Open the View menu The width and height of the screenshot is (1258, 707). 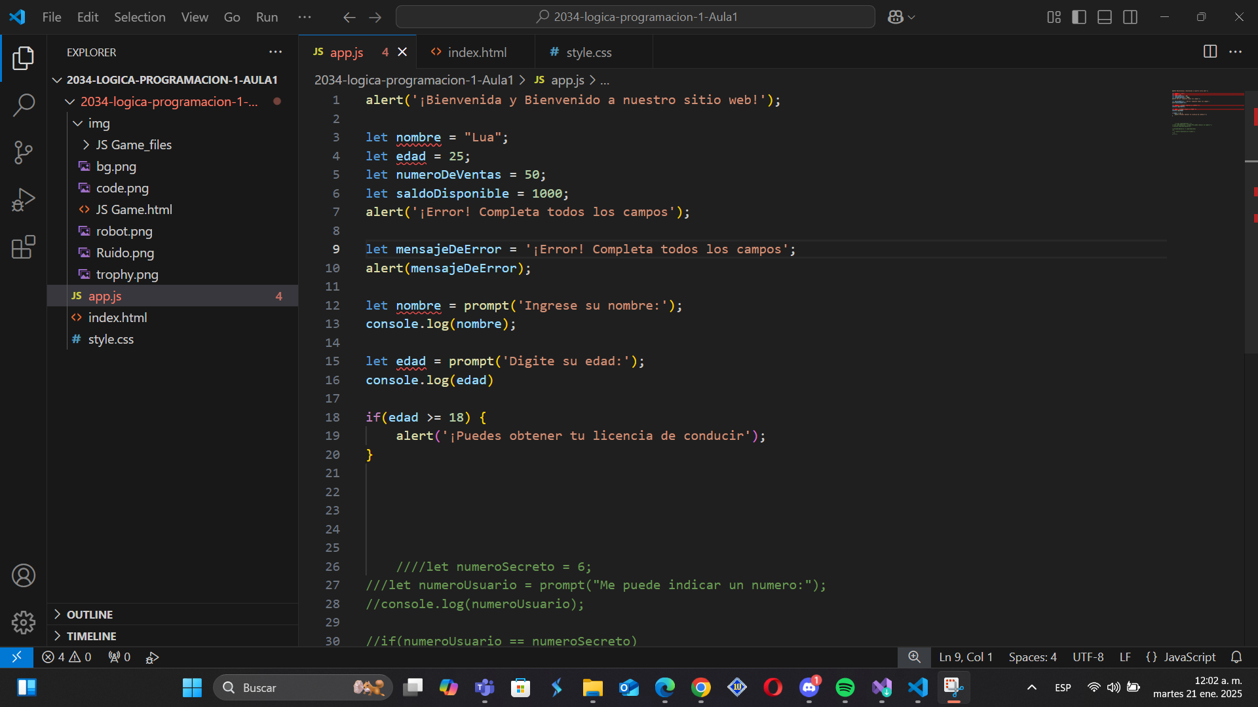(195, 17)
